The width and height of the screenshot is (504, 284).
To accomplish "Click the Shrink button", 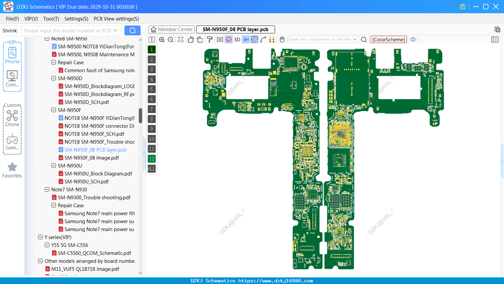I will pos(10,30).
